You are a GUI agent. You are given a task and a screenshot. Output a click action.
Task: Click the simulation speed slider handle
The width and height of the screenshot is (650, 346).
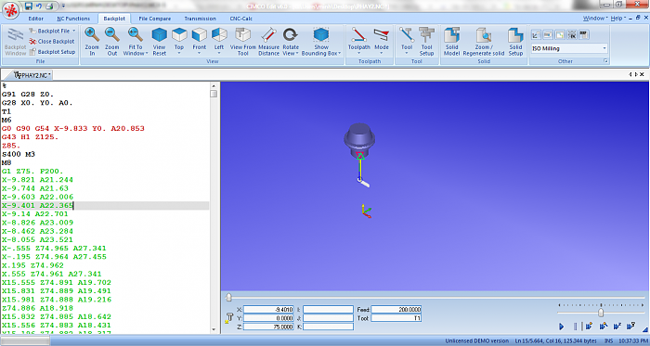click(x=601, y=313)
